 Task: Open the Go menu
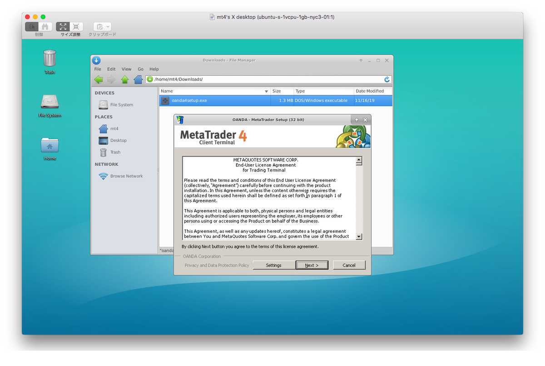[140, 69]
